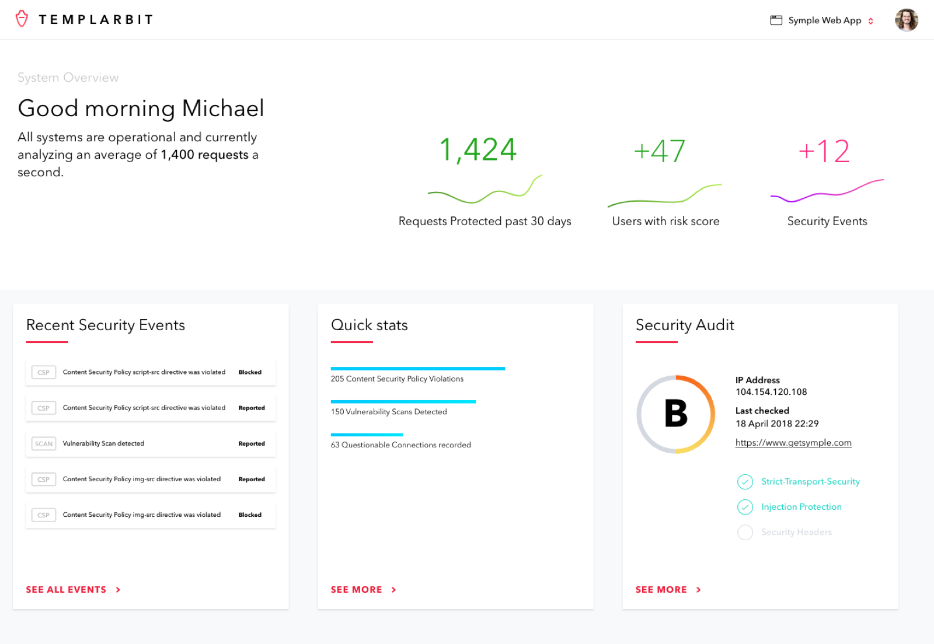This screenshot has width=934, height=644.
Task: Open the script-src directive violated event marked Reported
Action: click(151, 408)
